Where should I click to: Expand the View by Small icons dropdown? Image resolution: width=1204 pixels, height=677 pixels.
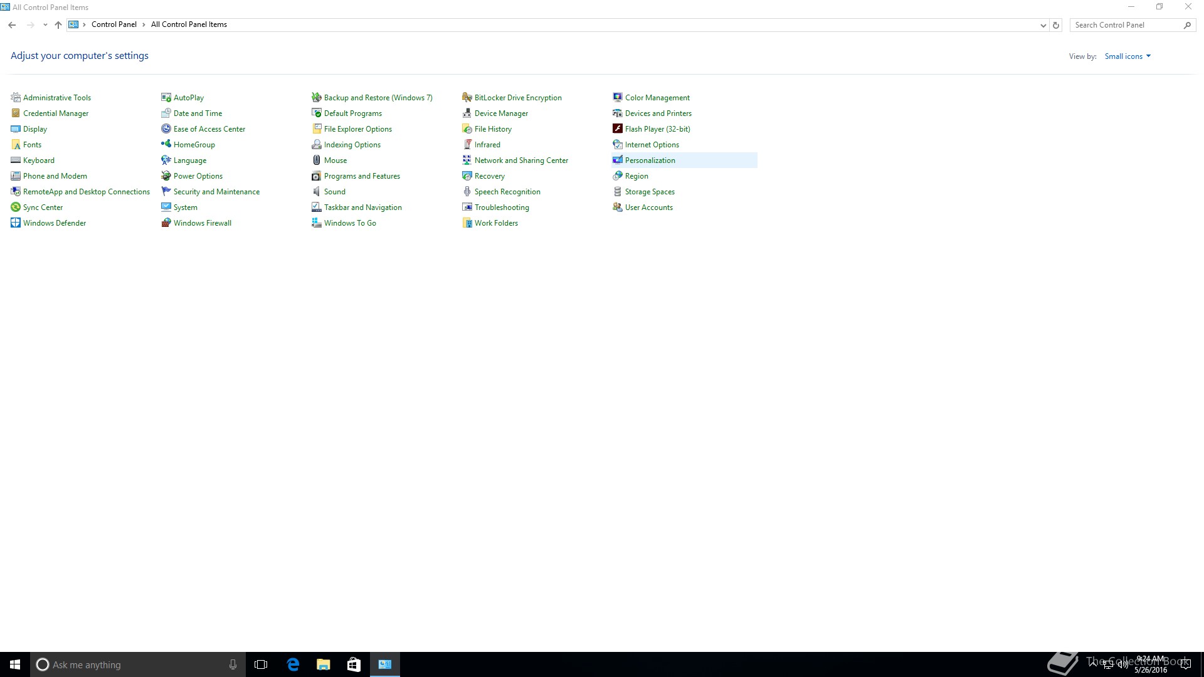1127,56
